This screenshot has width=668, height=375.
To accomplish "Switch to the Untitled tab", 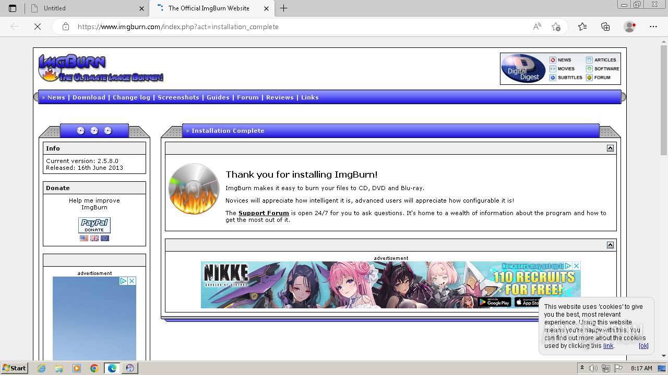I will (86, 8).
